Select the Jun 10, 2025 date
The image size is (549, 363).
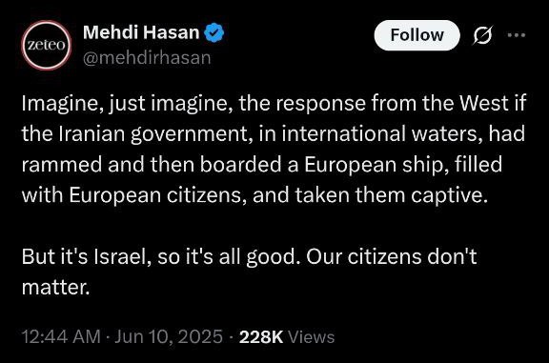point(169,336)
